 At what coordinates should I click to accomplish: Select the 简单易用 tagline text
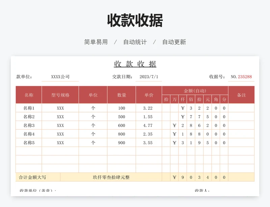(96, 42)
